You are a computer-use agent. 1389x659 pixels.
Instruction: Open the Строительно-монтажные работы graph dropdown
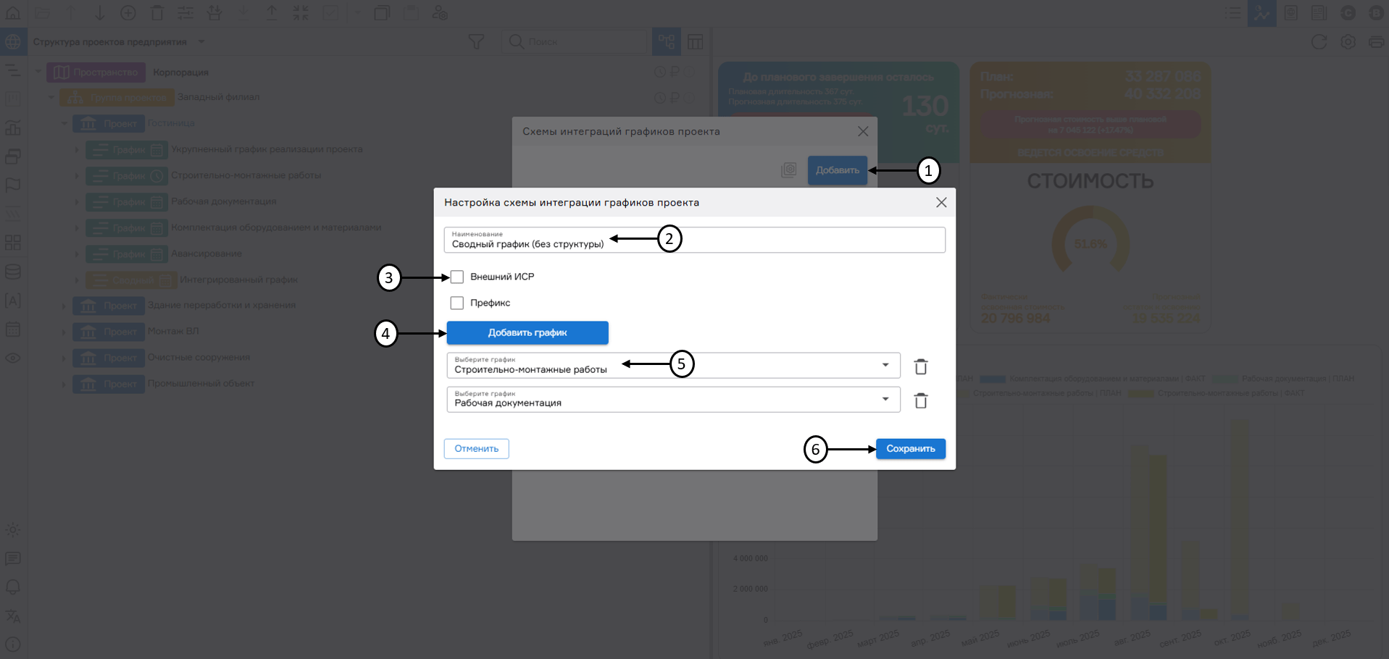(x=884, y=365)
